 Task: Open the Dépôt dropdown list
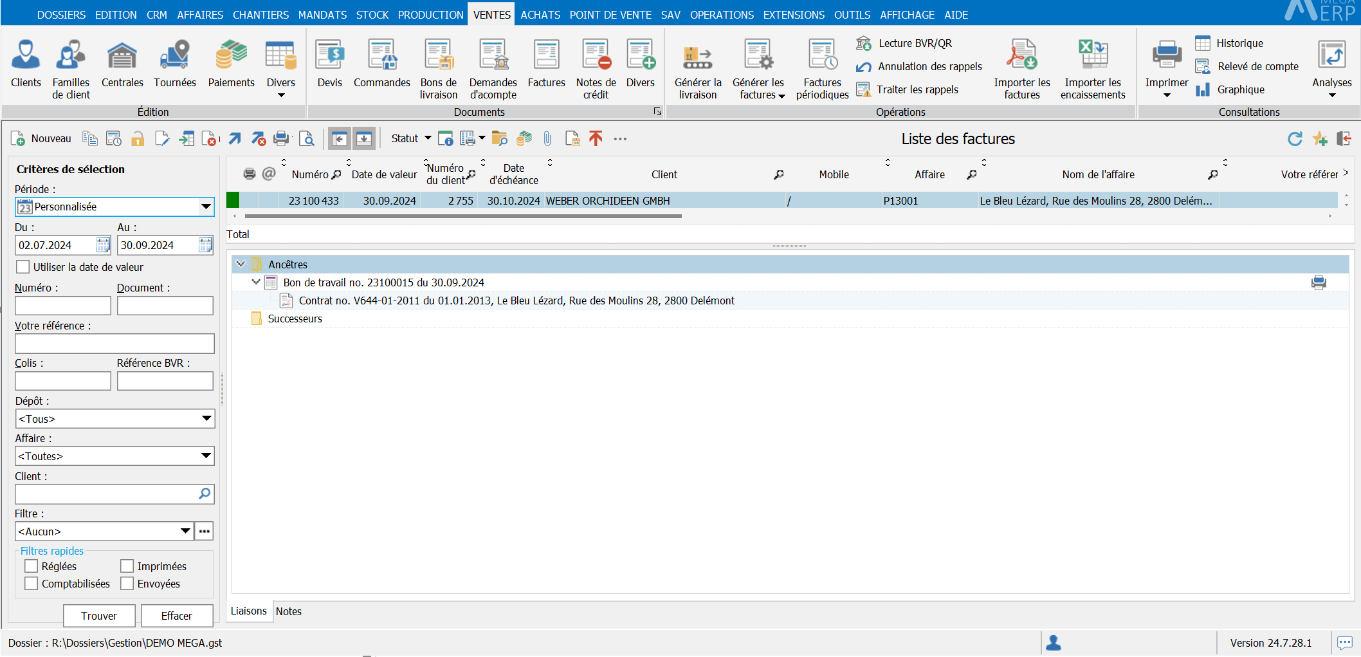click(x=206, y=419)
